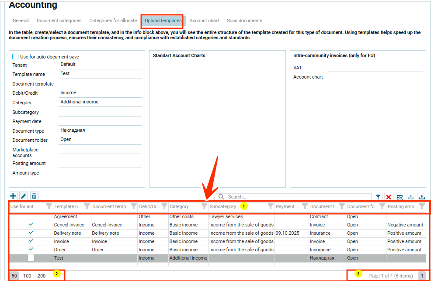Click the plus icon to add template
431x281 pixels.
click(x=13, y=196)
